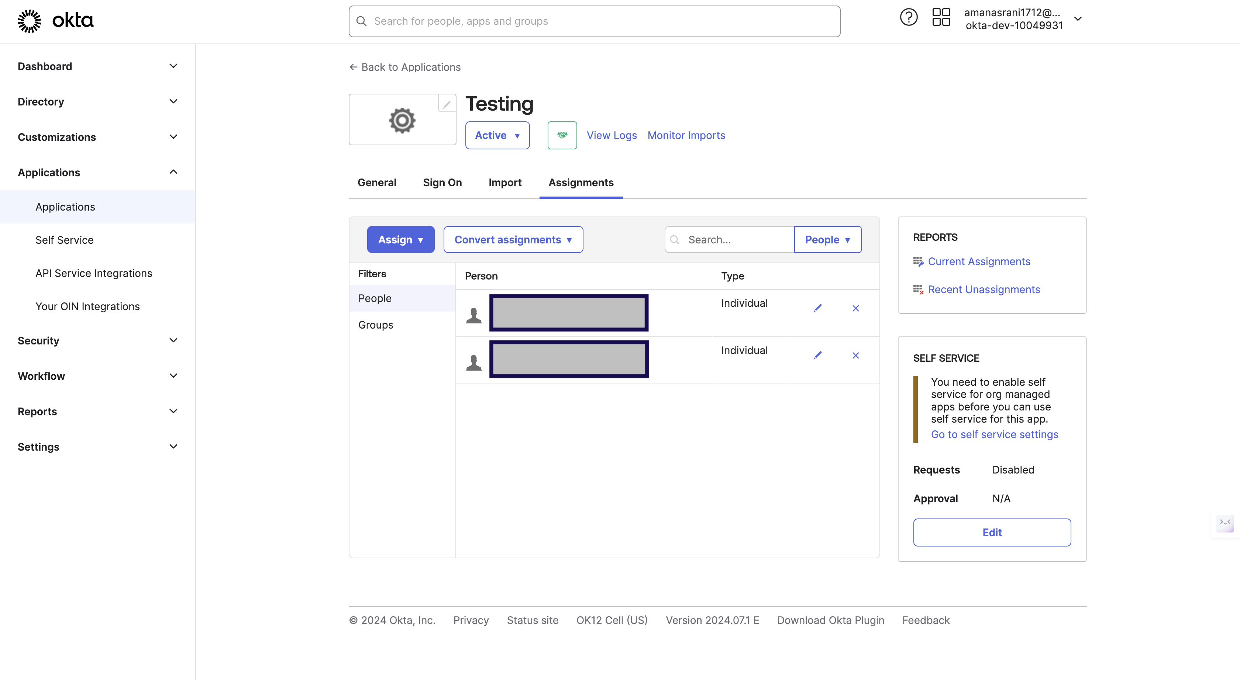
Task: Open the Assign dropdown menu
Action: point(400,239)
